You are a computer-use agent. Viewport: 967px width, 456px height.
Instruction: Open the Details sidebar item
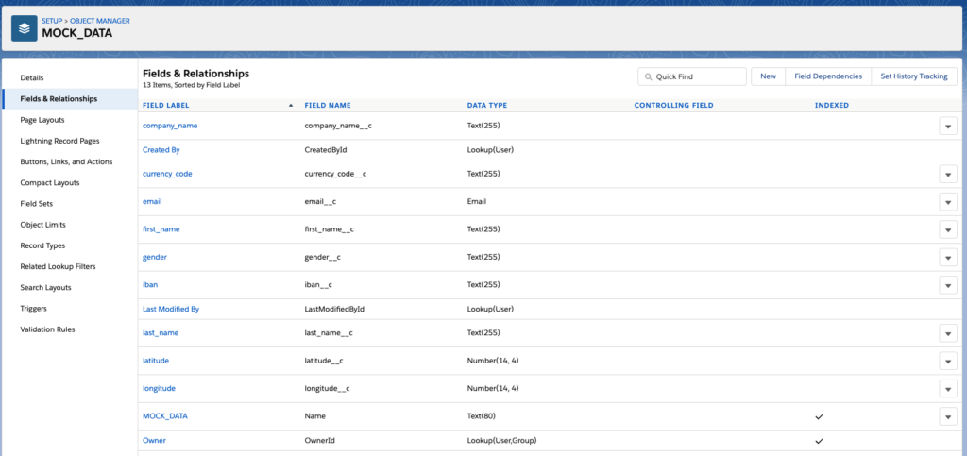click(x=32, y=77)
